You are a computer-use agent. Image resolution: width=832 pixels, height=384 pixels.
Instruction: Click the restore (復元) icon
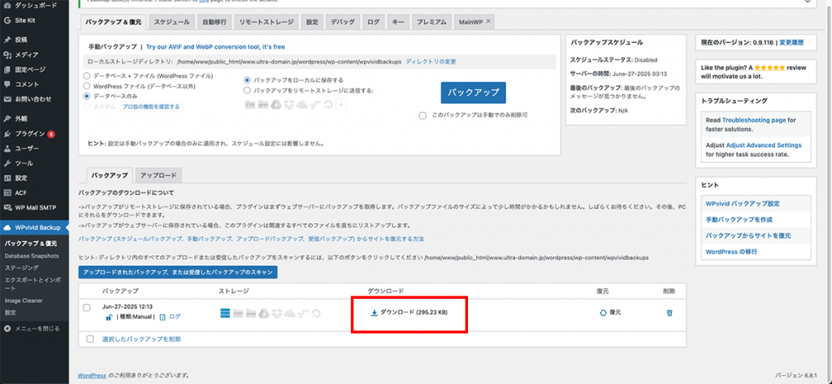point(602,313)
